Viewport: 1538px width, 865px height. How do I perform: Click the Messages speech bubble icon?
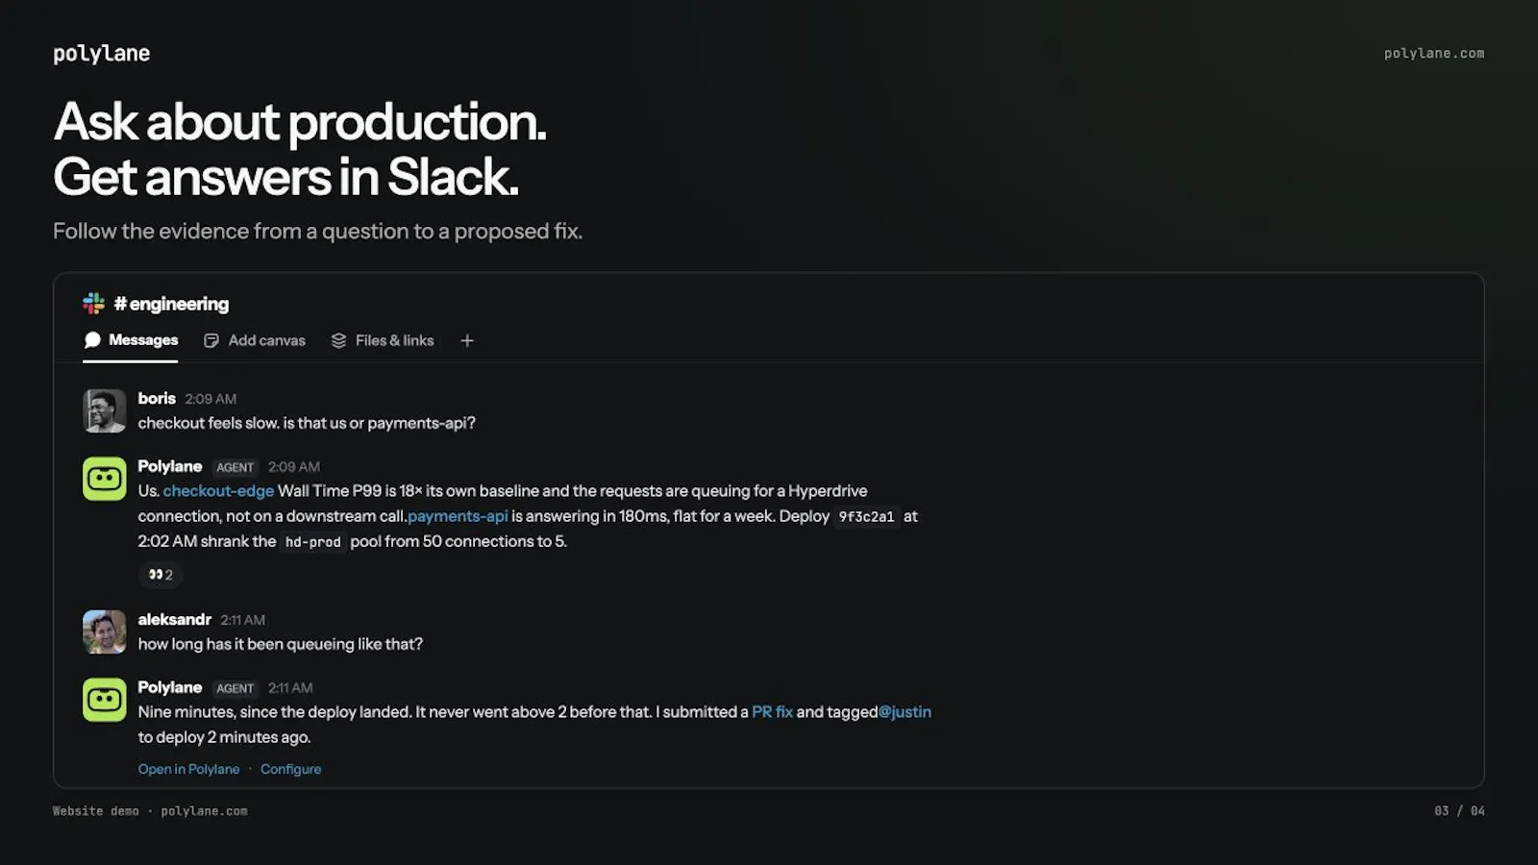[92, 340]
